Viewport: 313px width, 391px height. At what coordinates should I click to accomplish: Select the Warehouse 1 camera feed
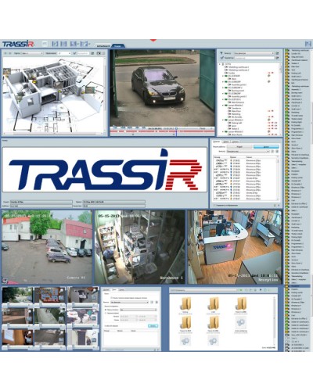coord(139,247)
